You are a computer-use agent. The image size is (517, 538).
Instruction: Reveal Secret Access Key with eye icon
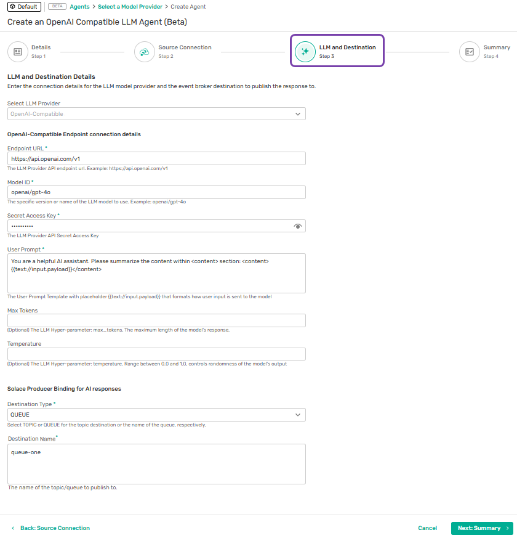click(x=298, y=226)
